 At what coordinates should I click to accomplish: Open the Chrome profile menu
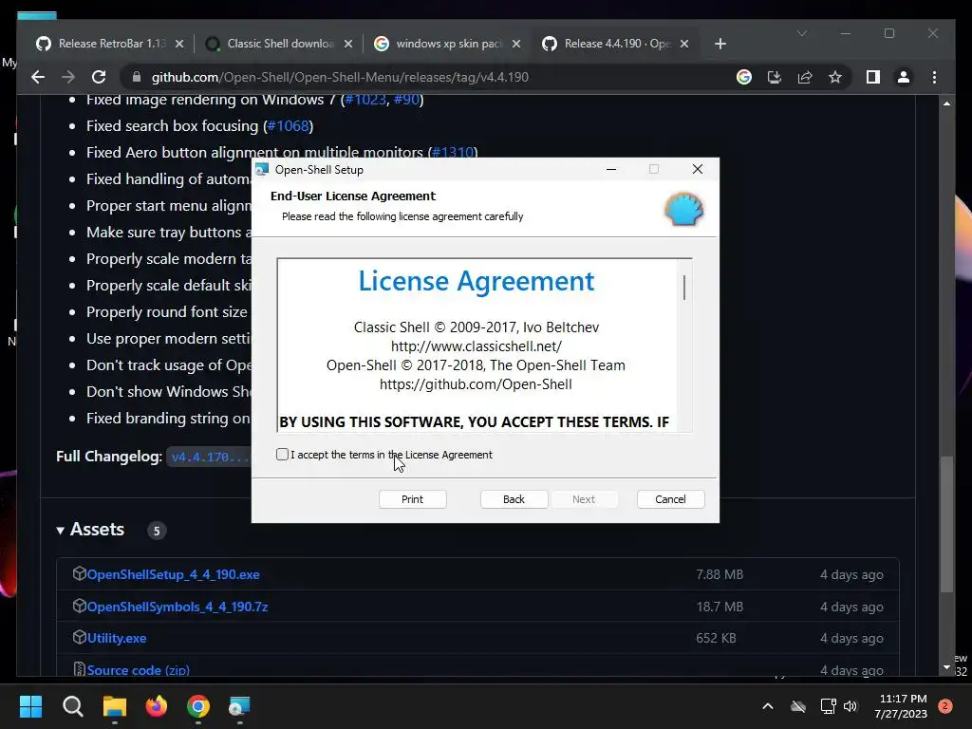coord(904,77)
